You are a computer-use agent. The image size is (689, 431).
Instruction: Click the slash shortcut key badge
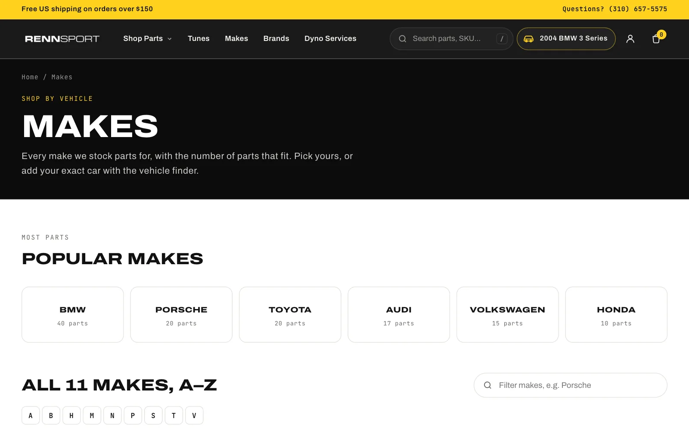click(502, 39)
